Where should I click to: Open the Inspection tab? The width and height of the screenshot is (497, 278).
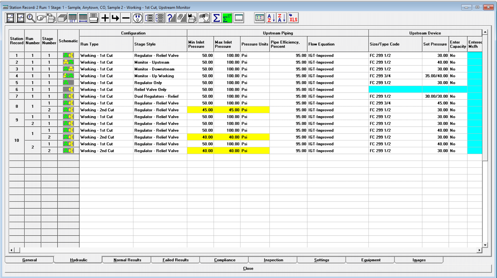pyautogui.click(x=273, y=260)
